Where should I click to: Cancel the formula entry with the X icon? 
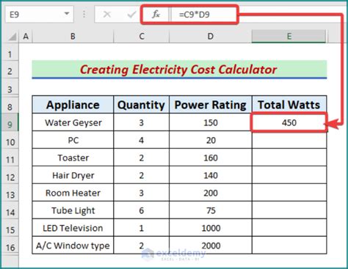click(x=107, y=15)
